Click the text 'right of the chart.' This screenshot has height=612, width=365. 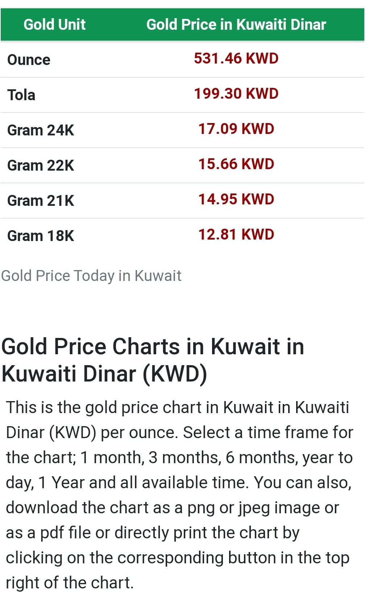[x=70, y=583]
